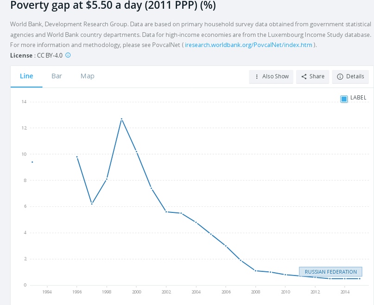Switch to the Bar chart tab
The height and width of the screenshot is (305, 374).
click(57, 76)
